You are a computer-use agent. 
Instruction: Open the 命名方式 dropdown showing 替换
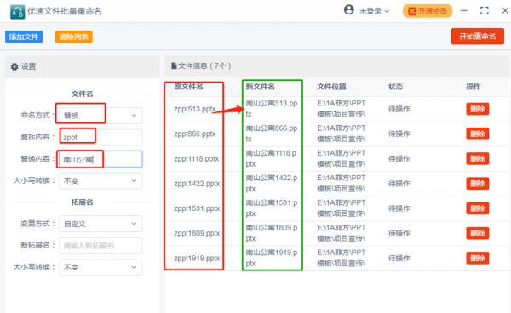100,116
